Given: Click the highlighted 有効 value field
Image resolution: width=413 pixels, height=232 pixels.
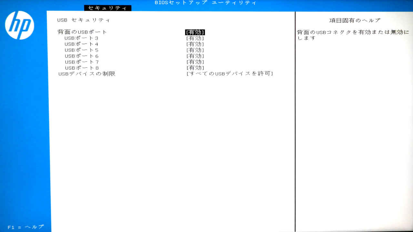Looking at the screenshot, I should pyautogui.click(x=195, y=32).
